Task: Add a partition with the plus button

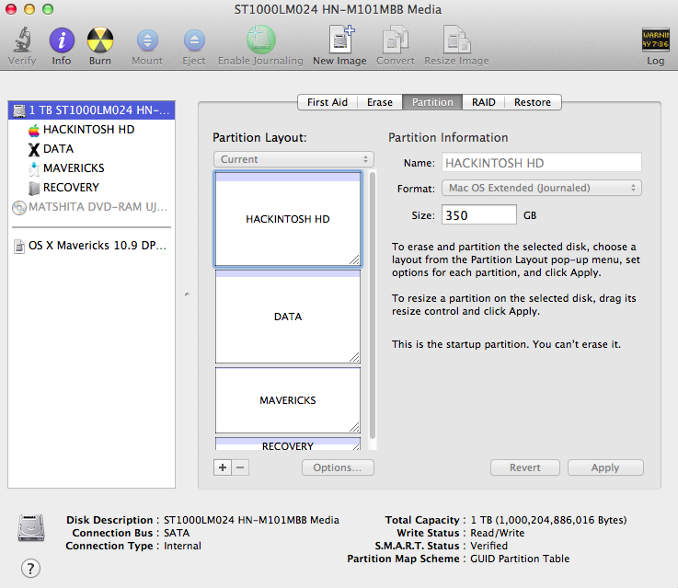Action: point(223,467)
